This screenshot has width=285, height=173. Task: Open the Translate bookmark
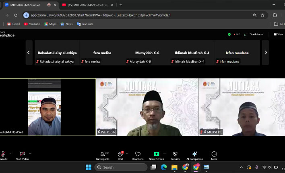click(84, 24)
